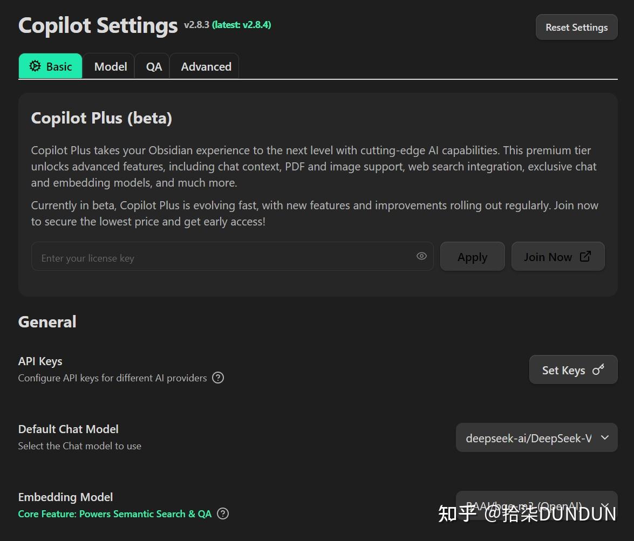
Task: Click the latest v2.8.4 version link
Action: point(242,25)
